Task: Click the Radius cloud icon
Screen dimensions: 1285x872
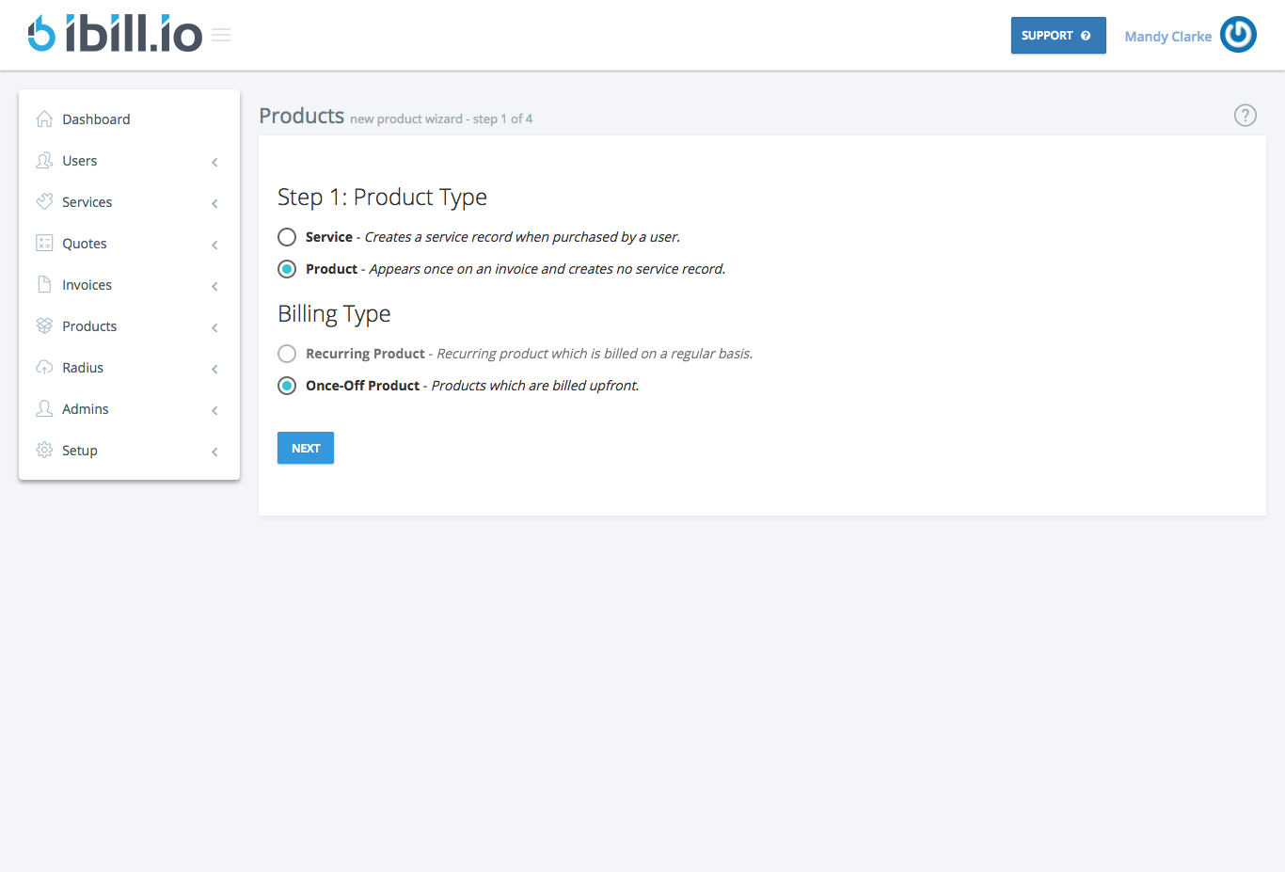Action: pyautogui.click(x=43, y=367)
